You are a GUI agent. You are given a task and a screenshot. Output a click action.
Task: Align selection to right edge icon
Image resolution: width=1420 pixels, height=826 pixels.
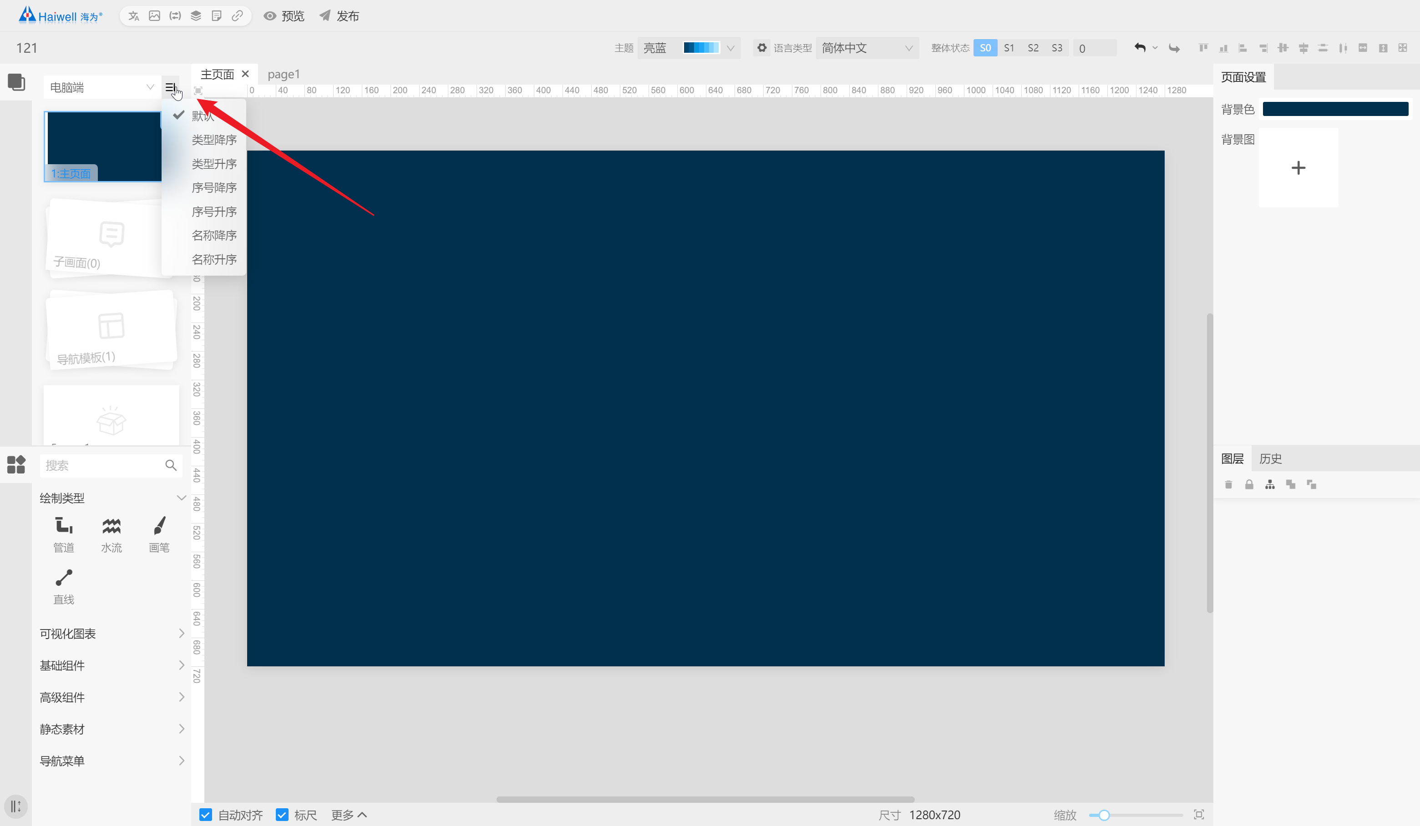point(1263,48)
